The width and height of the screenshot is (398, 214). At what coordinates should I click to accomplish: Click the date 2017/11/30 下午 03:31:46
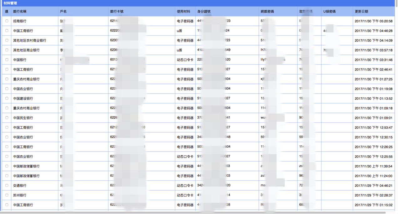point(374,60)
